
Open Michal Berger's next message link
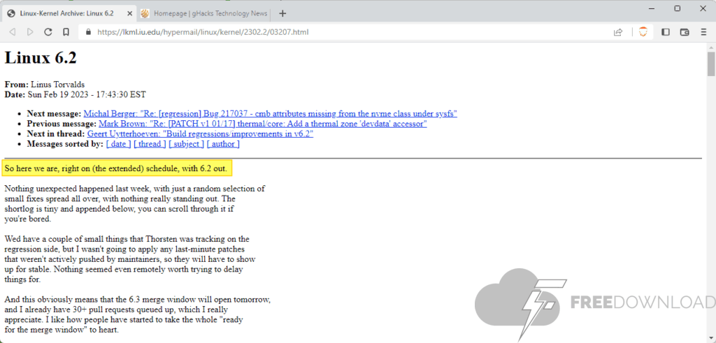coord(270,113)
